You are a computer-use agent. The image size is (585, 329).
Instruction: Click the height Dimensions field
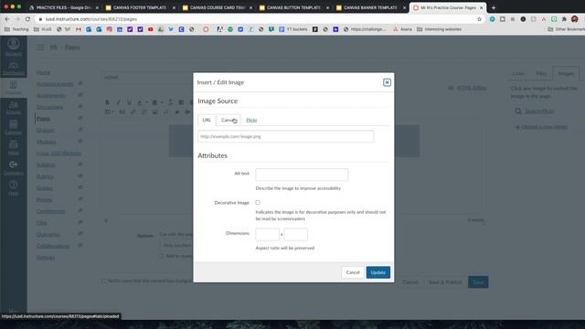(x=296, y=234)
